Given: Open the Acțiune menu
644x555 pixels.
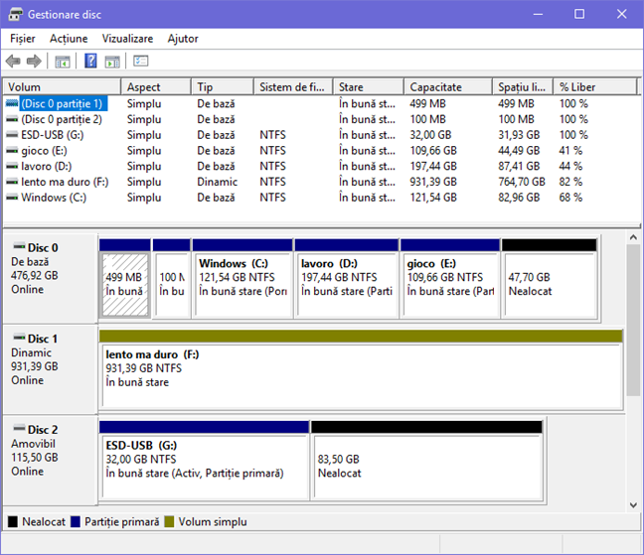Looking at the screenshot, I should [x=69, y=39].
